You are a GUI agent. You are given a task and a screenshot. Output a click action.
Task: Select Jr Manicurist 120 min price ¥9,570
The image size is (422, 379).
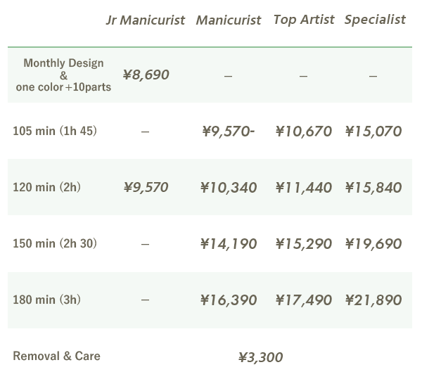coord(146,188)
